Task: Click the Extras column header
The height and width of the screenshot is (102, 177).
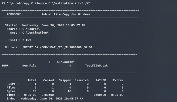Action: coord(118,80)
